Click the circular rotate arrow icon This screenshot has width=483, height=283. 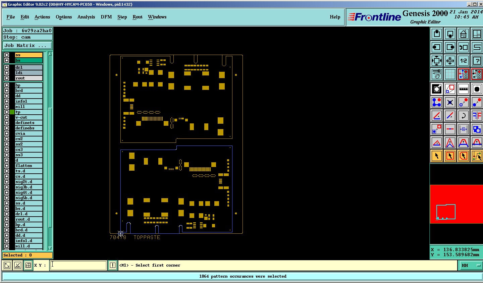click(x=464, y=116)
